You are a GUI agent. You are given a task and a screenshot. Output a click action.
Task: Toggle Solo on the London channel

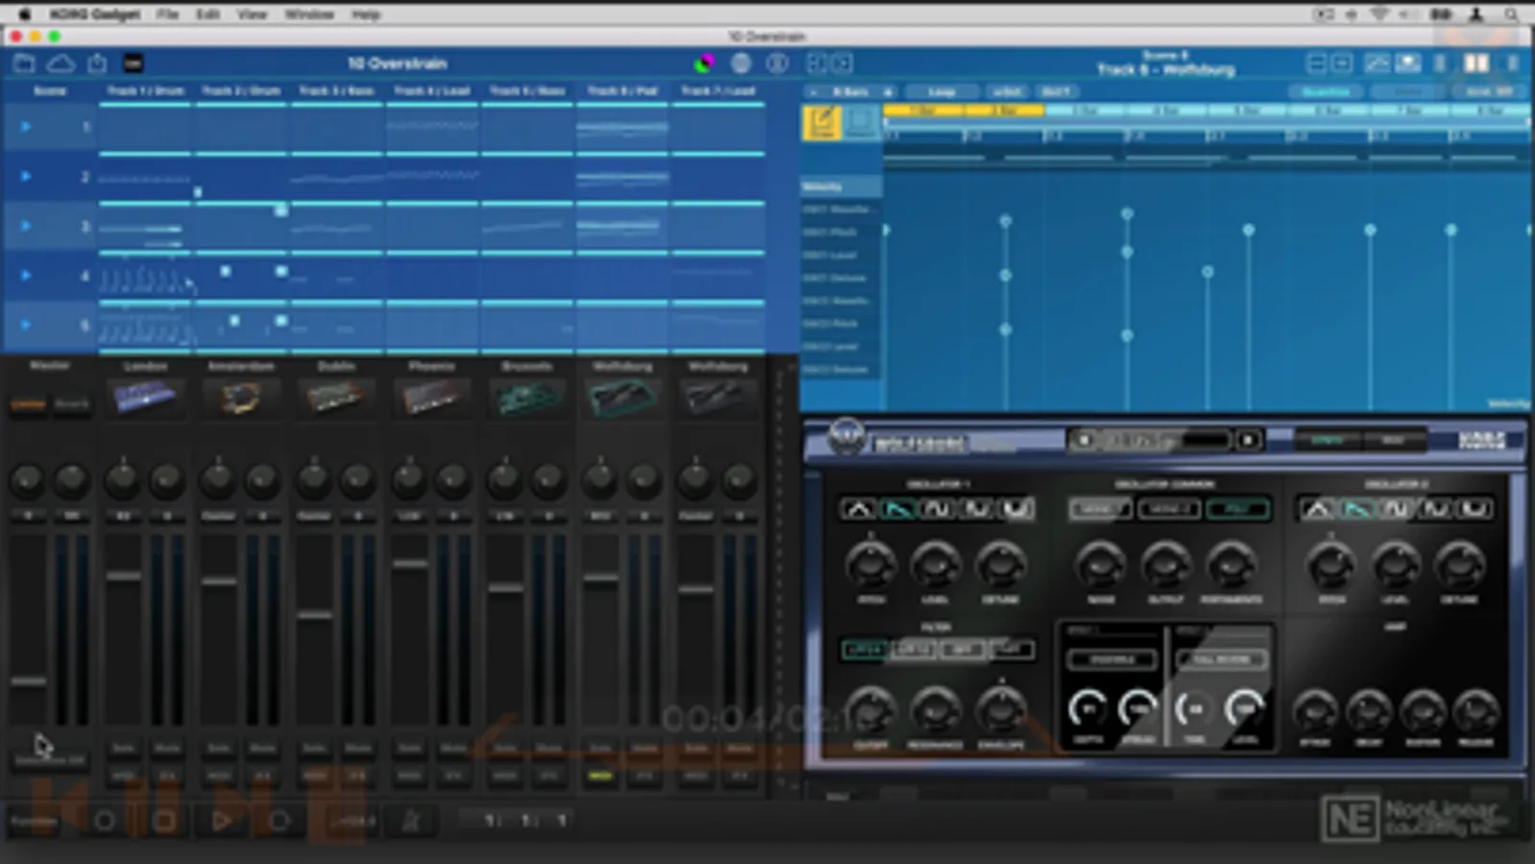tap(124, 748)
